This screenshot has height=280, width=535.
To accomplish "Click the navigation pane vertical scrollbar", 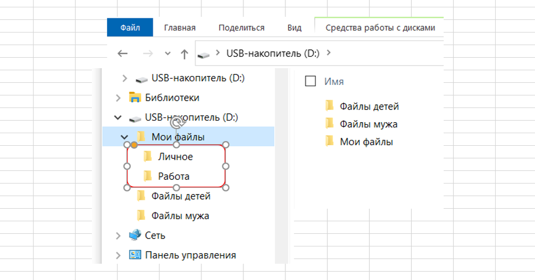I will (x=281, y=166).
